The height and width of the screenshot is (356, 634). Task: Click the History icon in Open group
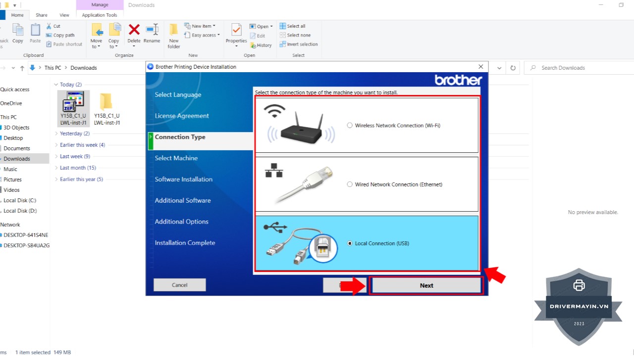pyautogui.click(x=261, y=45)
